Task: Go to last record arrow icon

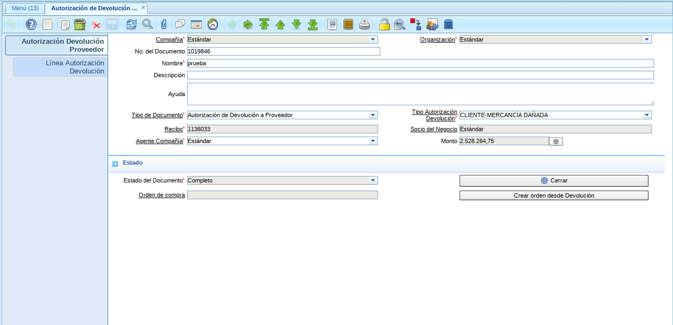Action: pos(313,24)
